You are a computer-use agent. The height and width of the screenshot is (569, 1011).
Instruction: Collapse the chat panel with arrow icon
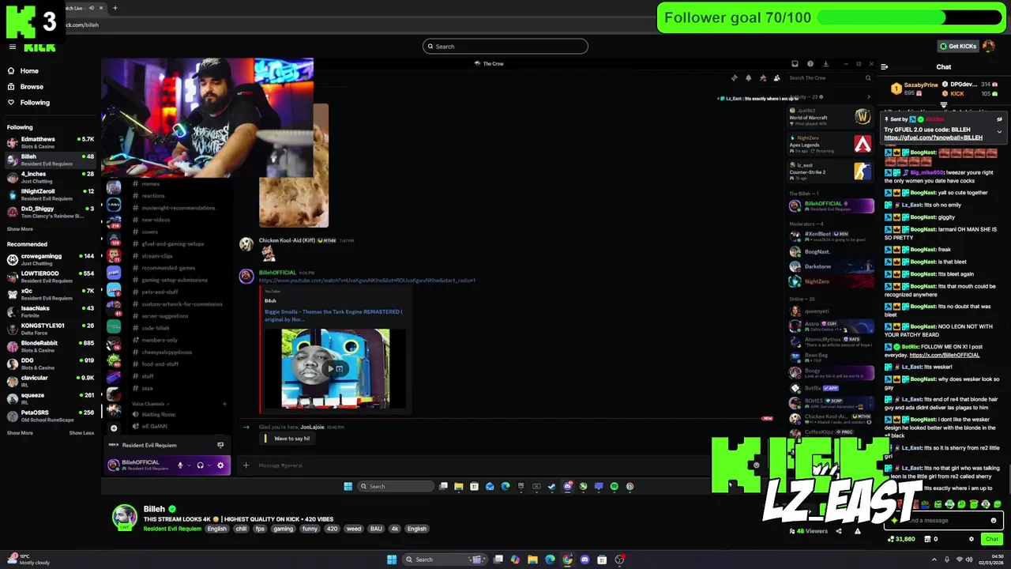pos(884,67)
